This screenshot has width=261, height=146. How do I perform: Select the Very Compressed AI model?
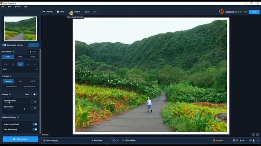tap(29, 86)
